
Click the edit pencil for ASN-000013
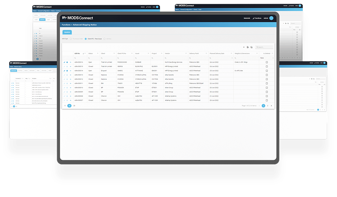tap(64, 75)
